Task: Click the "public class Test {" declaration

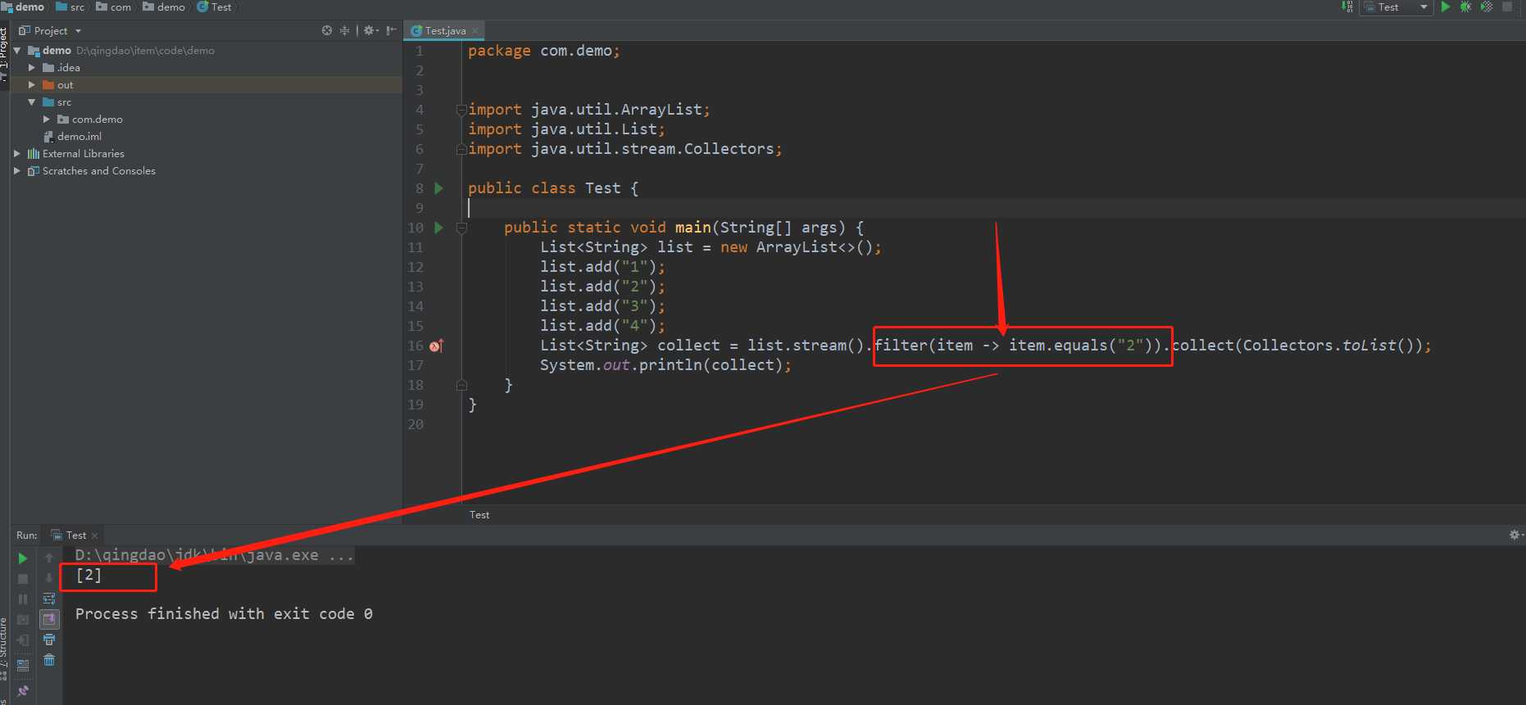Action: click(x=552, y=188)
